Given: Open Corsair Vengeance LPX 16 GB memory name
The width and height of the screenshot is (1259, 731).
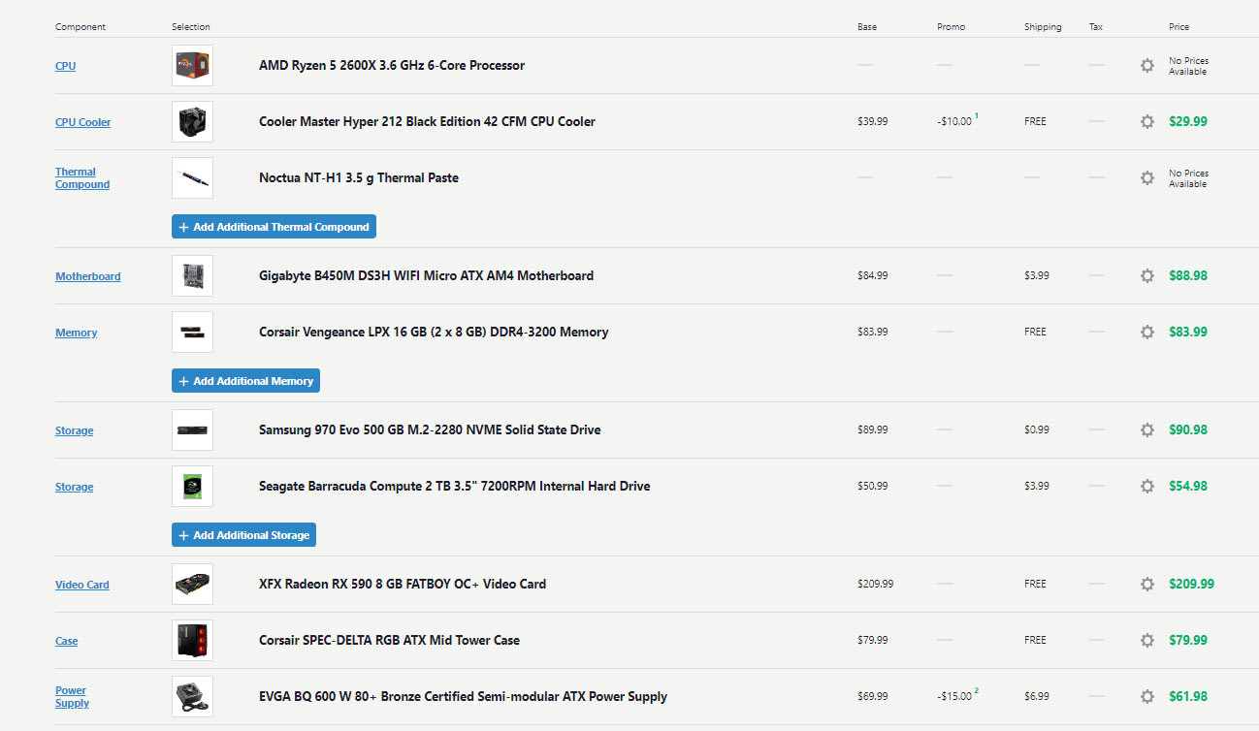Looking at the screenshot, I should (x=434, y=333).
